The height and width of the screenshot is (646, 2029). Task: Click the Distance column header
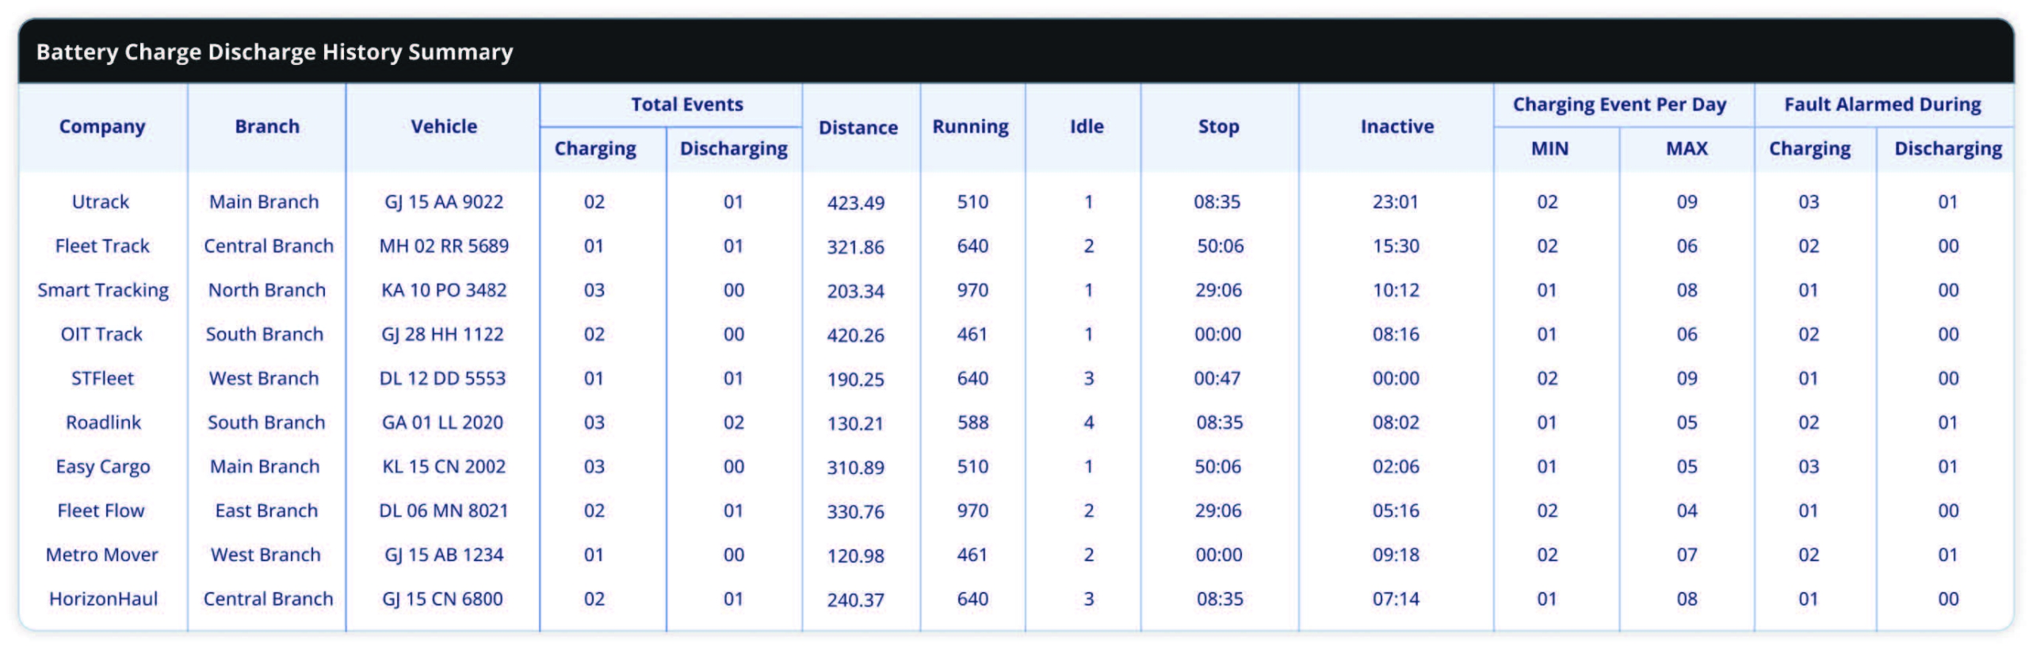(858, 128)
